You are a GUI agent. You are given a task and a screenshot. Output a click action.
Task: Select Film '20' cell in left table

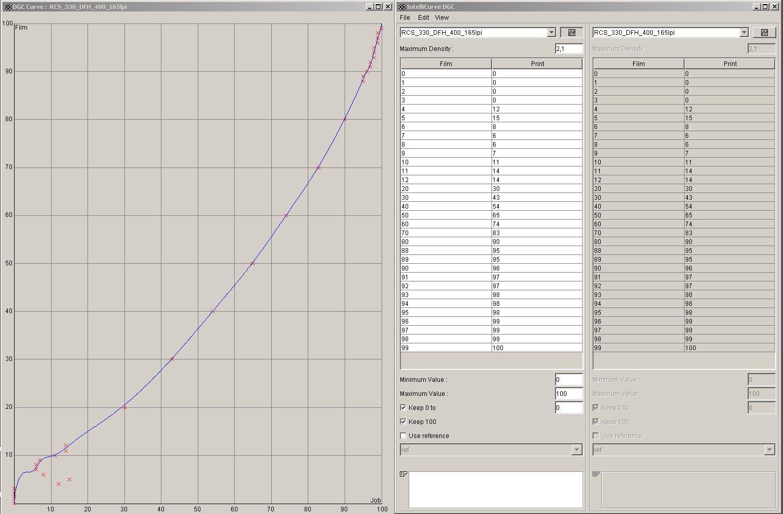tap(446, 189)
